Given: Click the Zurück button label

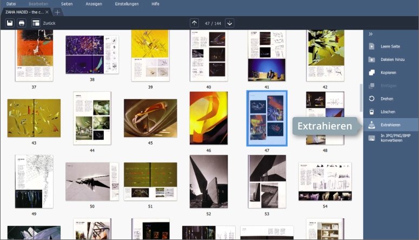Looking at the screenshot, I should 49,23.
